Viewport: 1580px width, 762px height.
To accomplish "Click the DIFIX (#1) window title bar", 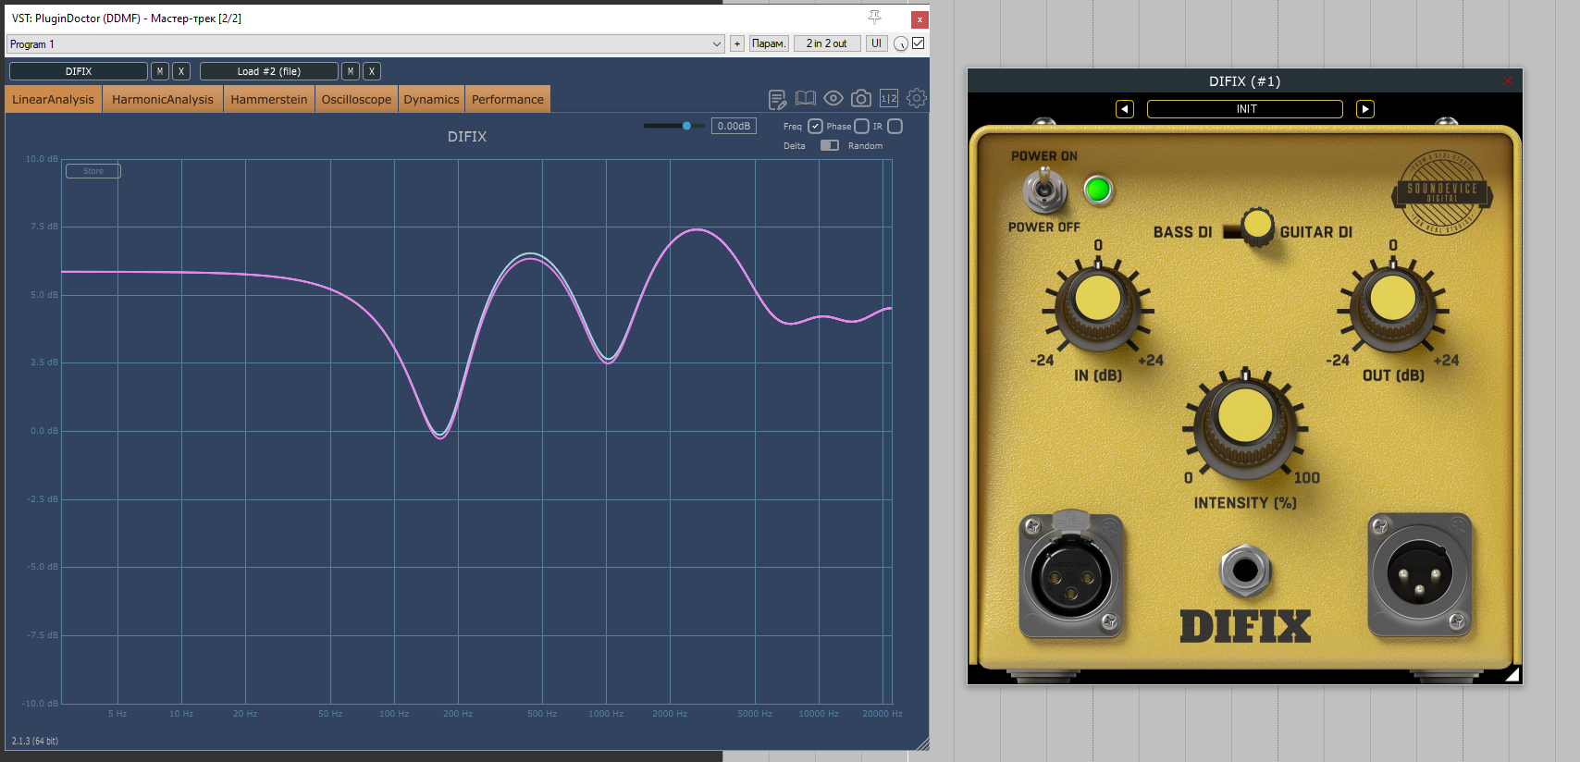I will (1245, 81).
